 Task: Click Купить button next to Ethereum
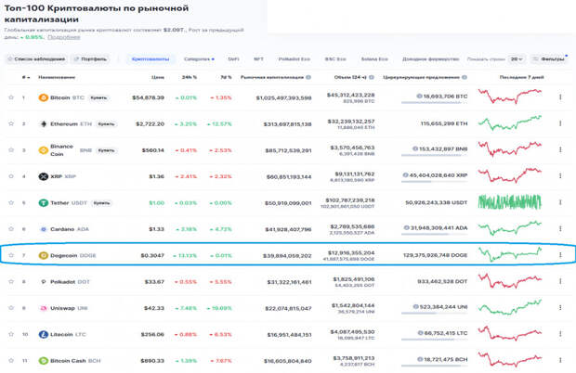pos(106,124)
